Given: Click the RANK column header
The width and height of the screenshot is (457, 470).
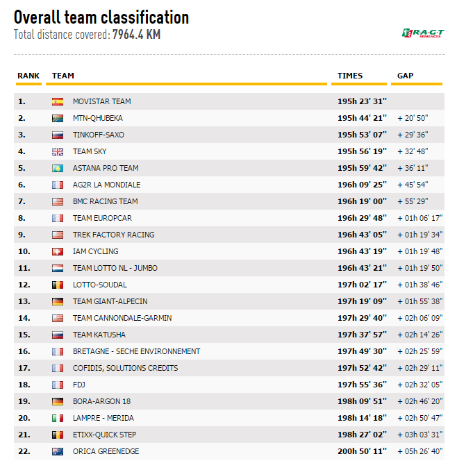Looking at the screenshot, I should pos(28,76).
